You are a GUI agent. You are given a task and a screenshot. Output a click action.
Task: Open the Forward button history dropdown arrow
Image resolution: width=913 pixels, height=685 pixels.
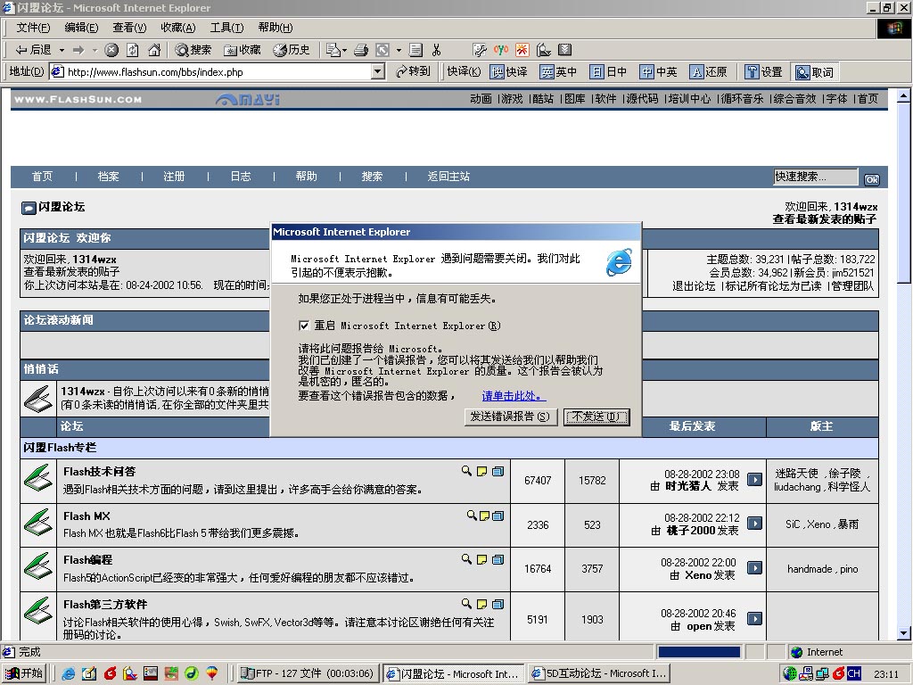click(x=95, y=50)
